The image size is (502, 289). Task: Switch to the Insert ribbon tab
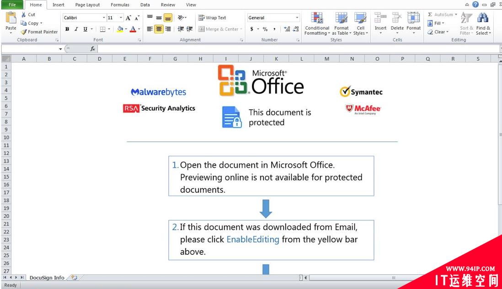(x=58, y=5)
